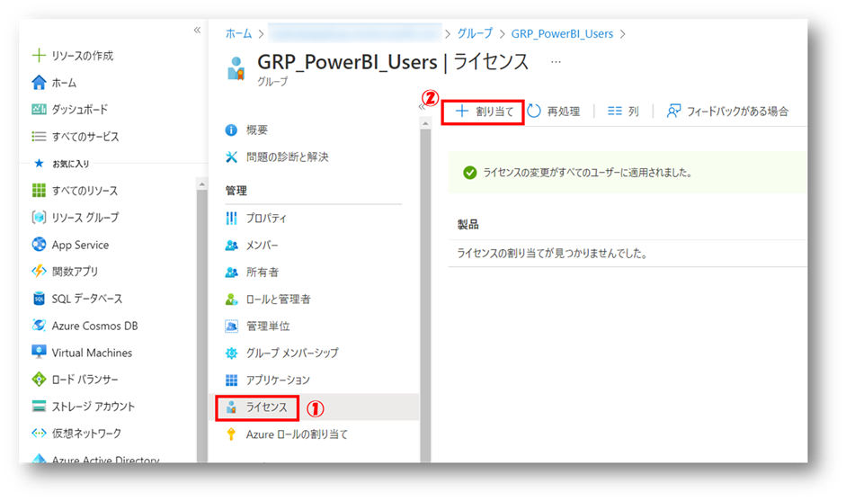Click the Azure Cosmos DB planet icon

click(x=39, y=326)
